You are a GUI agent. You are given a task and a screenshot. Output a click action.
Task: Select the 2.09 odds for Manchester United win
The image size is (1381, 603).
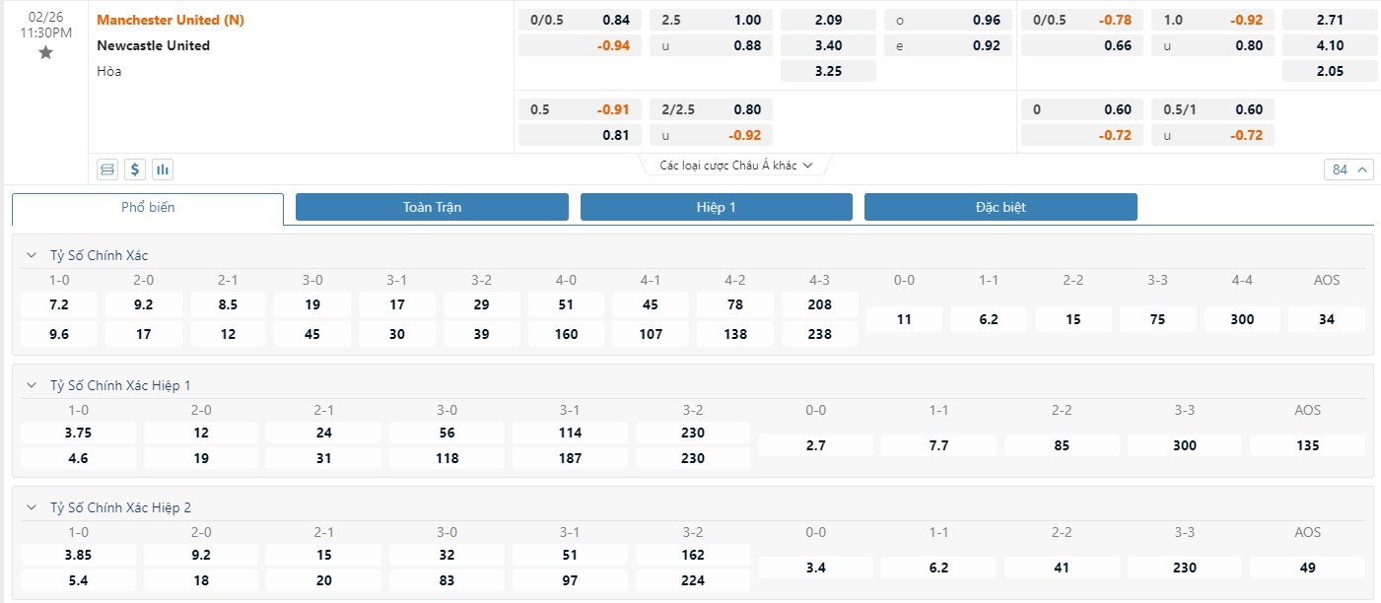click(828, 20)
